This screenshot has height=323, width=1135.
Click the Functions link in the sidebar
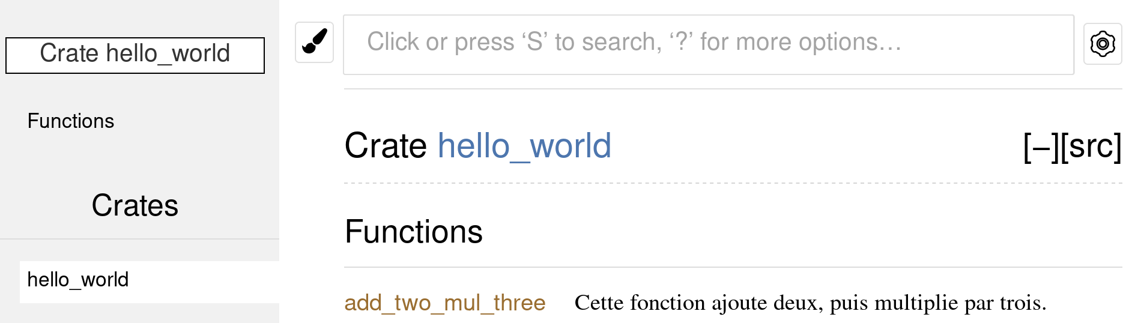tap(71, 121)
